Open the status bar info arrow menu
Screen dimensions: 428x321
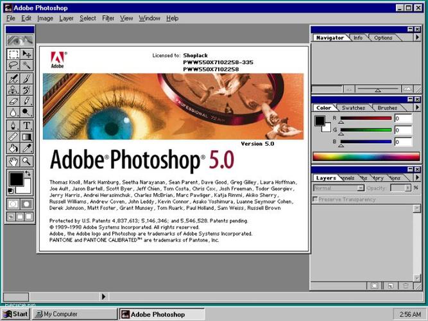pos(103,297)
